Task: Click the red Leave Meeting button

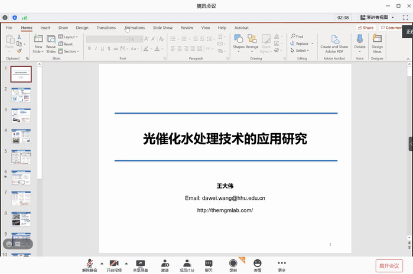Action: click(389, 266)
